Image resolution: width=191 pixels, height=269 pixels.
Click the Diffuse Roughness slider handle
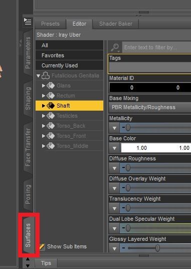[x=128, y=167]
